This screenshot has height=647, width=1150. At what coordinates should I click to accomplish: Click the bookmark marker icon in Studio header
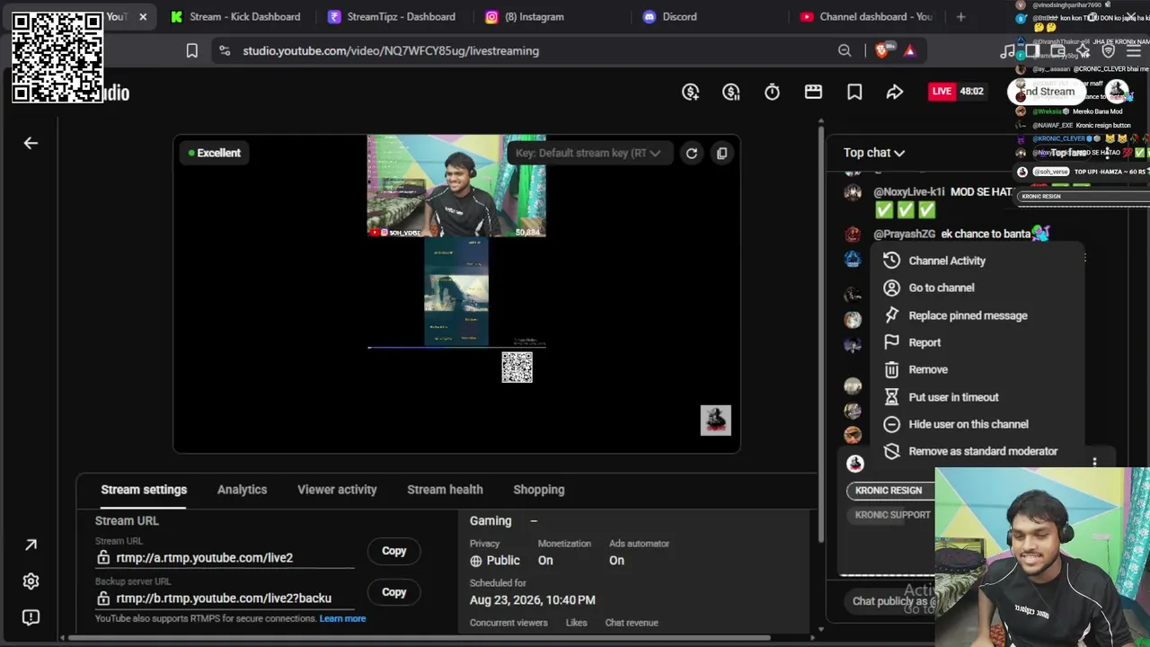pos(854,92)
